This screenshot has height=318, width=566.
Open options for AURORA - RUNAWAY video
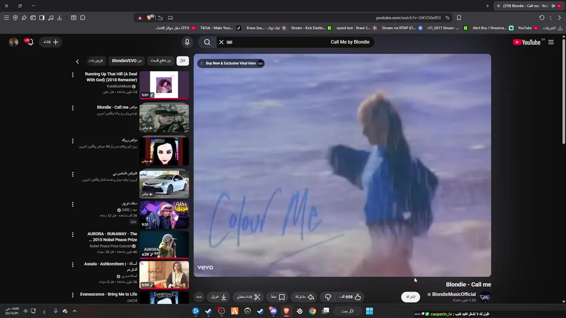point(73,235)
